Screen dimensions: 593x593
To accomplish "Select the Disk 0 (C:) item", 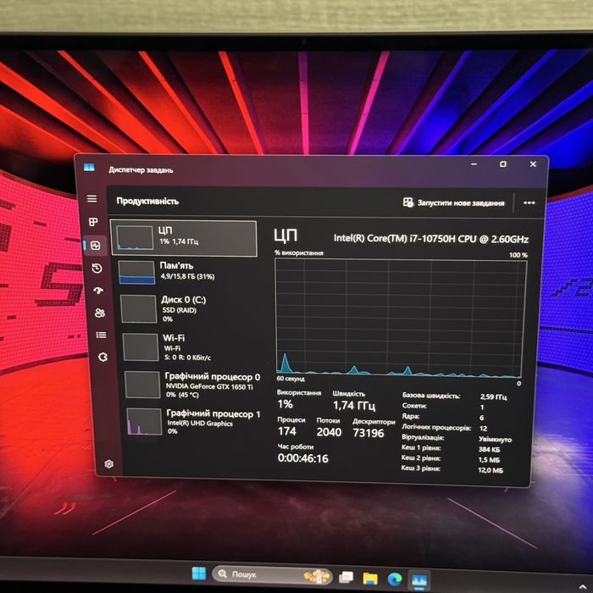I will tap(187, 308).
